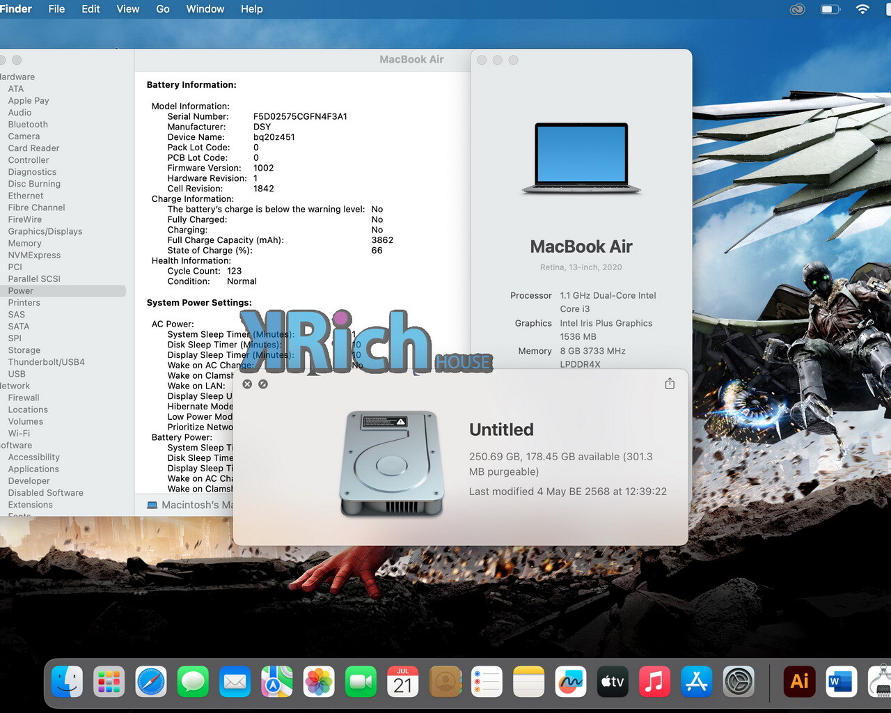The image size is (891, 713).
Task: Open the App Store dock icon
Action: 696,682
